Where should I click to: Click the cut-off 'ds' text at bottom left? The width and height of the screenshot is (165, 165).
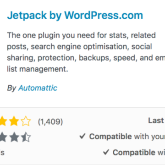pos(2,152)
